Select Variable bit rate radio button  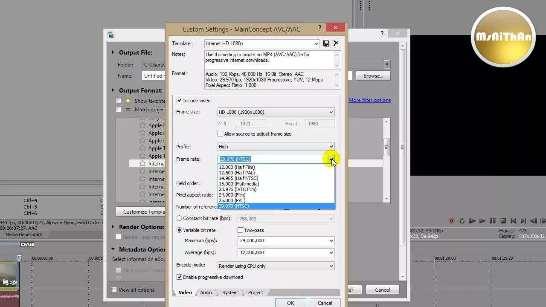coord(179,230)
